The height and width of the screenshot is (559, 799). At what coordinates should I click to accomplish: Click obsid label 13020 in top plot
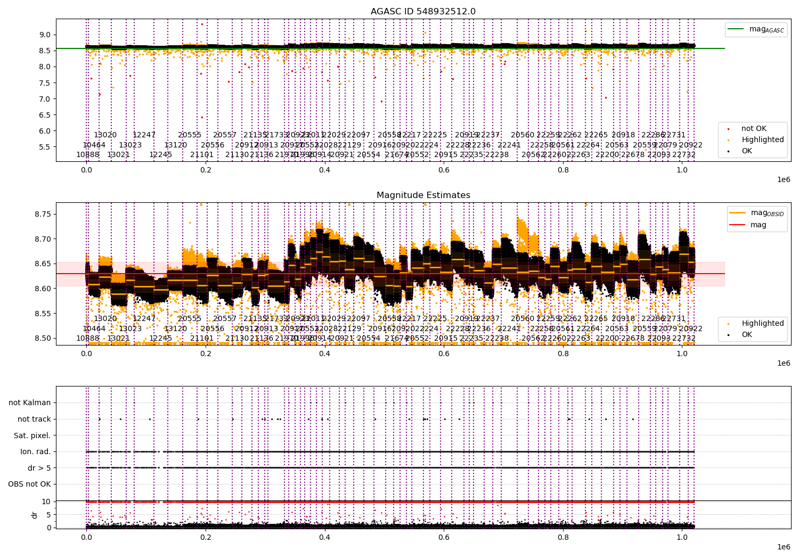105,135
